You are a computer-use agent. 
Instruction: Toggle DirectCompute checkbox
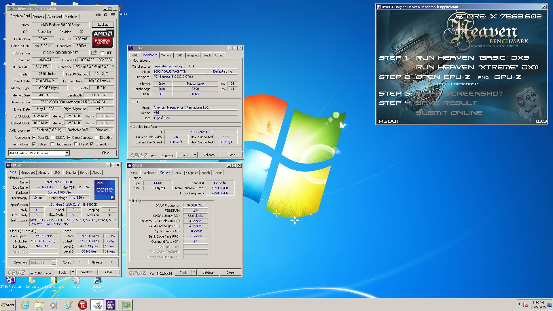[x=69, y=137]
